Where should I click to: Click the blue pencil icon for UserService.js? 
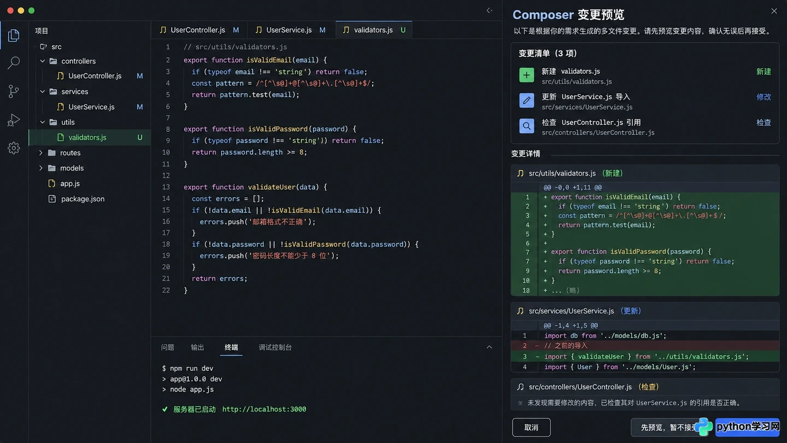(526, 101)
